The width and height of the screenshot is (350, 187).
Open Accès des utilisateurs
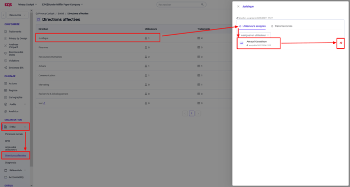coord(11,148)
